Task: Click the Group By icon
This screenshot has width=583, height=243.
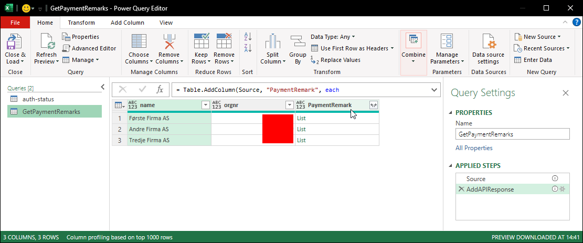Action: 298,41
